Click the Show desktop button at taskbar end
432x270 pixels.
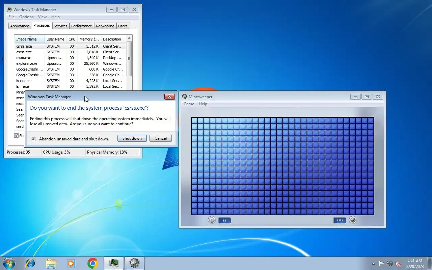[x=429, y=264]
